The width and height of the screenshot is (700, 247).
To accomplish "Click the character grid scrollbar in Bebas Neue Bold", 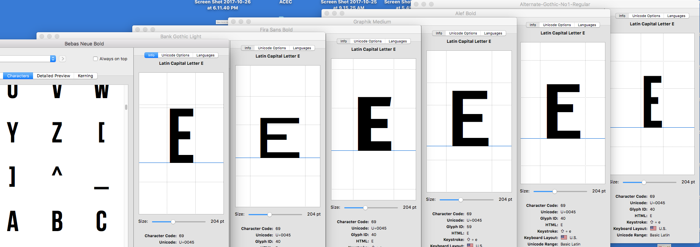I will pos(126,107).
